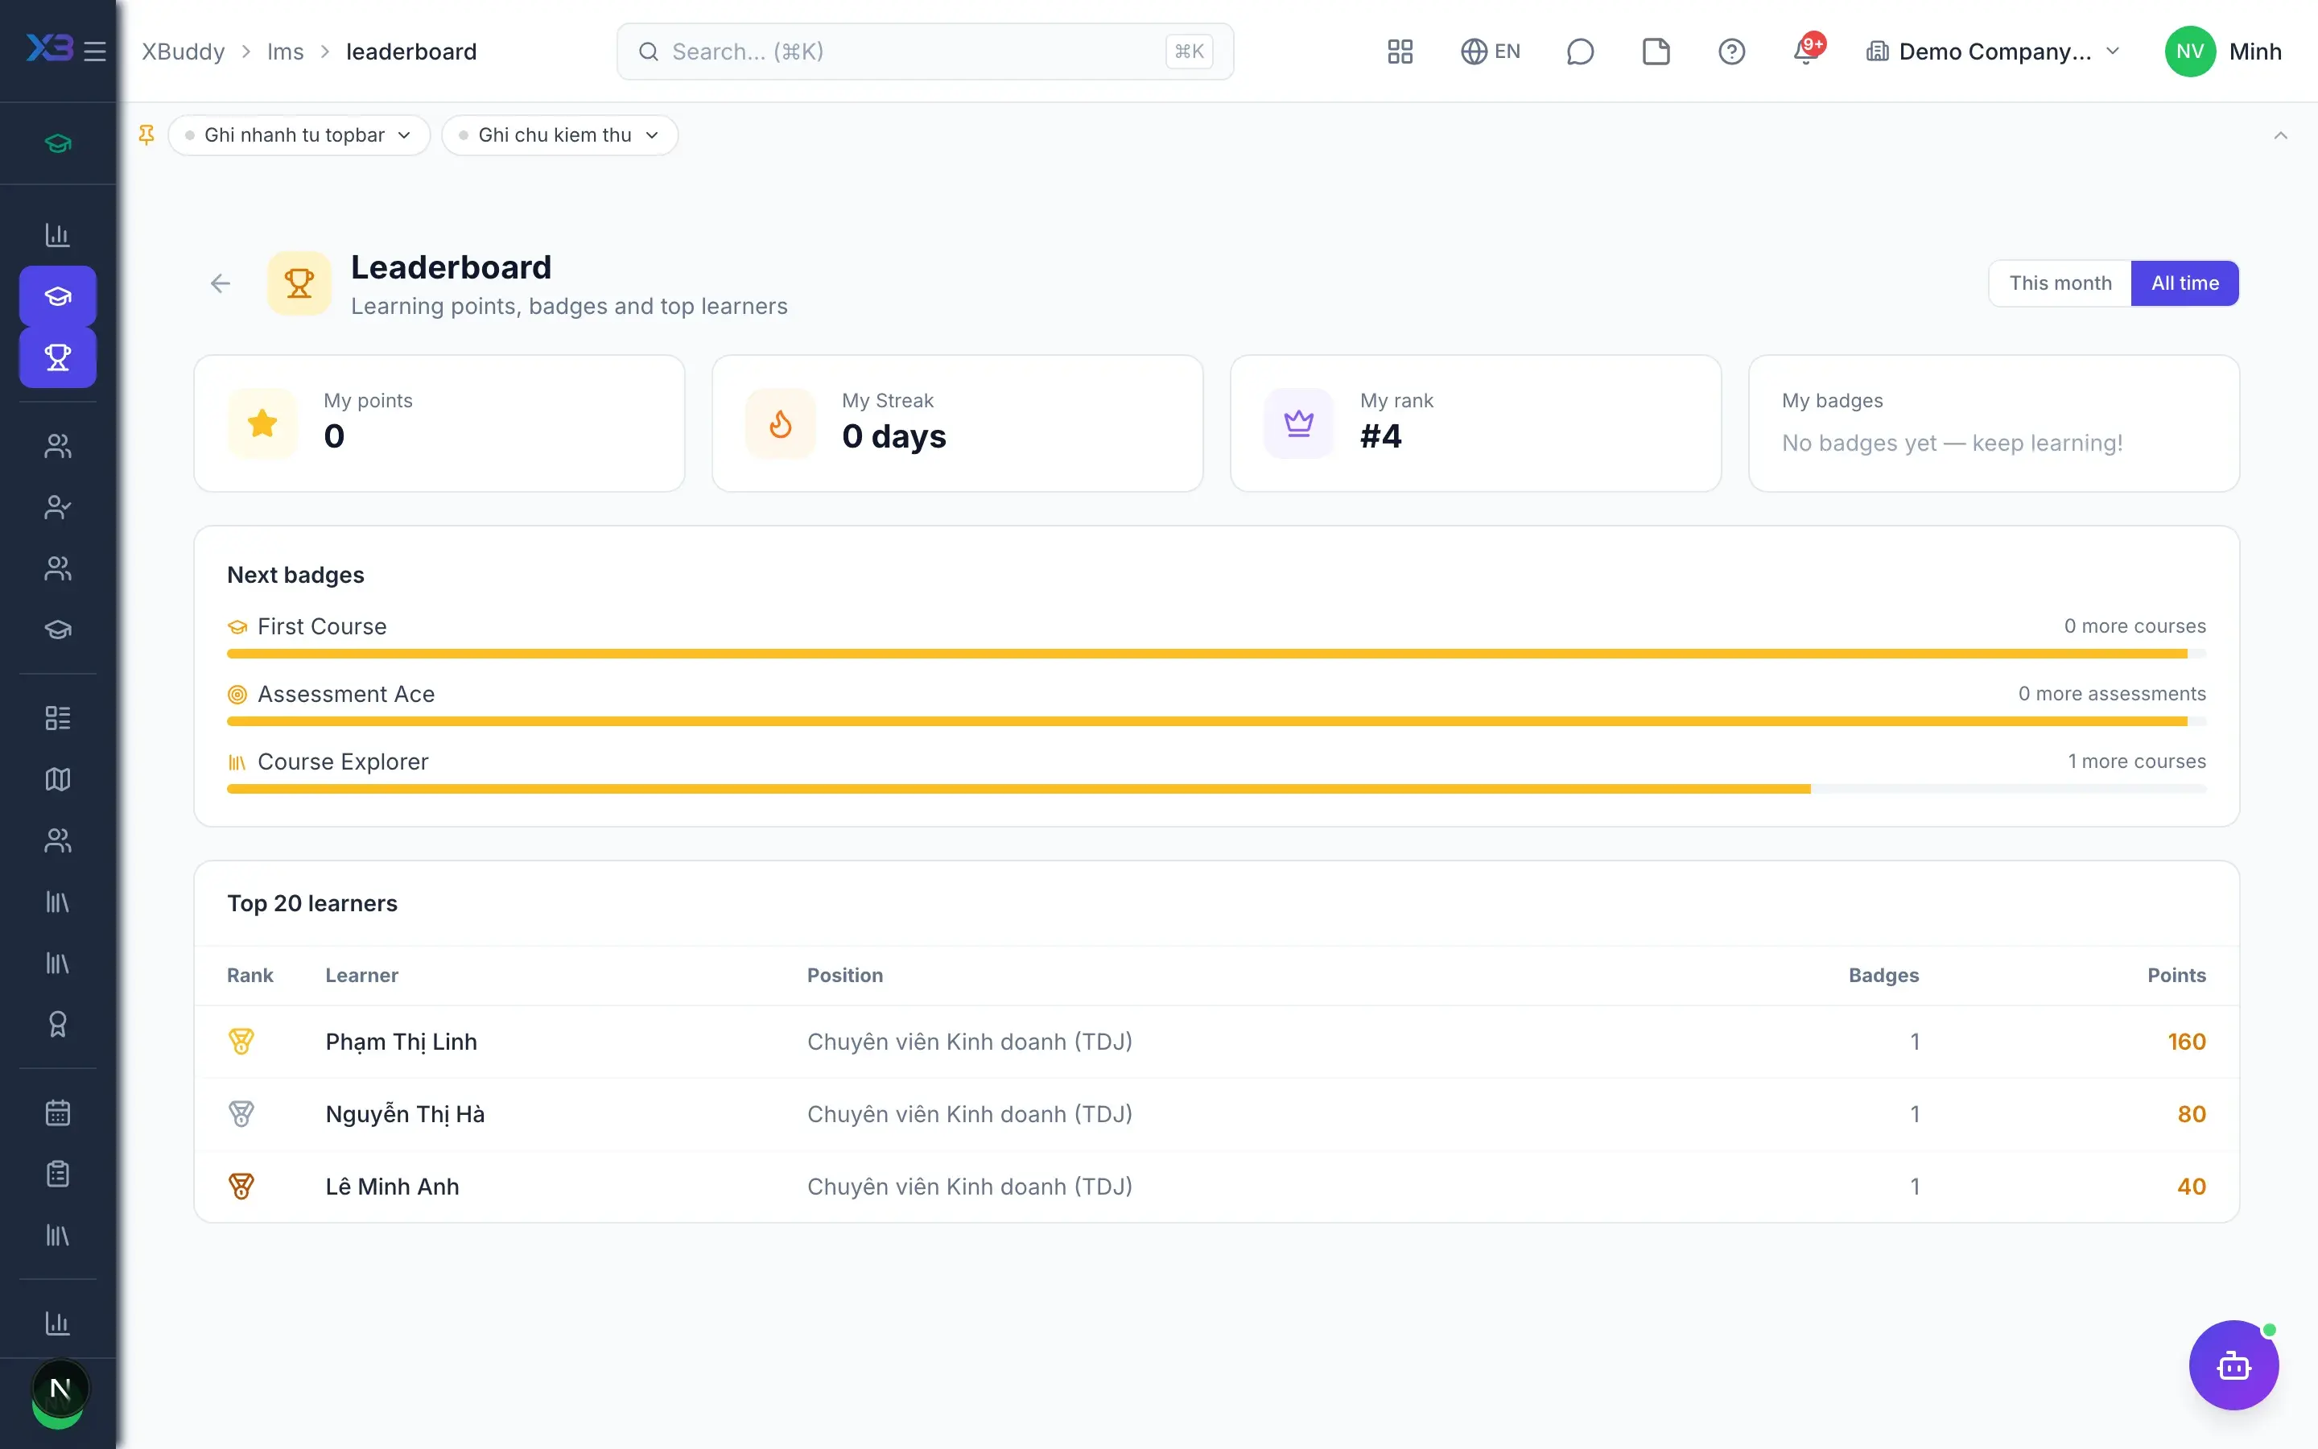Screen dimensions: 2318x1449
Task: Open the green graduation cap at sidebar top
Action: point(57,144)
